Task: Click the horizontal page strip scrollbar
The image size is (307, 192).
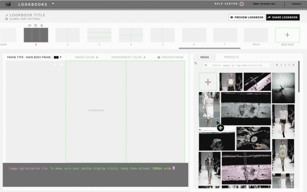Action: pyautogui.click(x=209, y=48)
